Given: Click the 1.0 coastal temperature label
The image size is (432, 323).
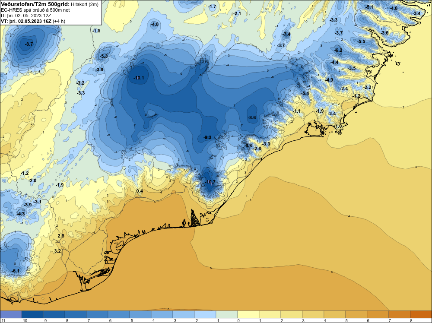Looking at the screenshot, I should coord(338,126).
